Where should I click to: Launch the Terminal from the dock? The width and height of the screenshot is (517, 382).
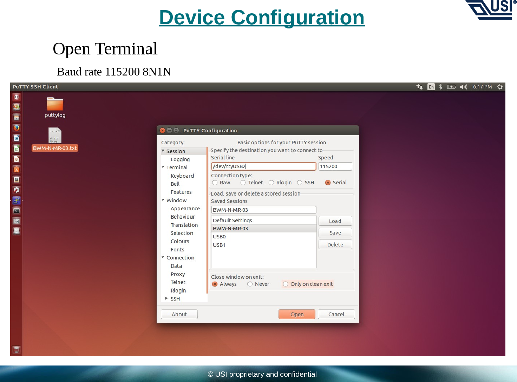click(17, 211)
